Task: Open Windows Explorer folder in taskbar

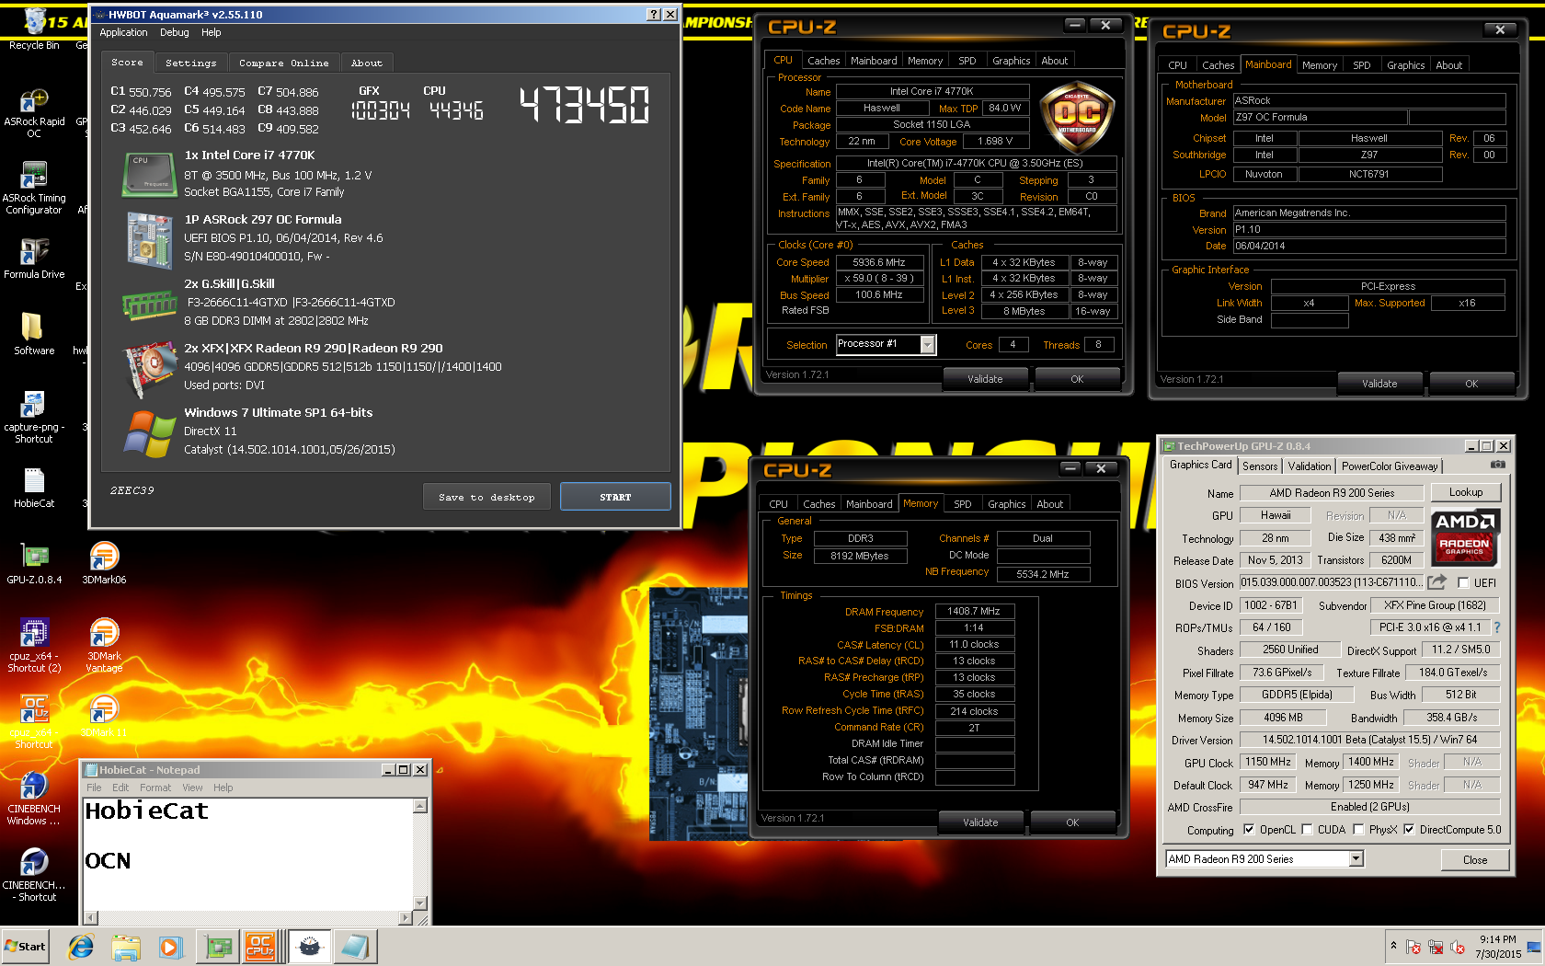Action: [126, 947]
